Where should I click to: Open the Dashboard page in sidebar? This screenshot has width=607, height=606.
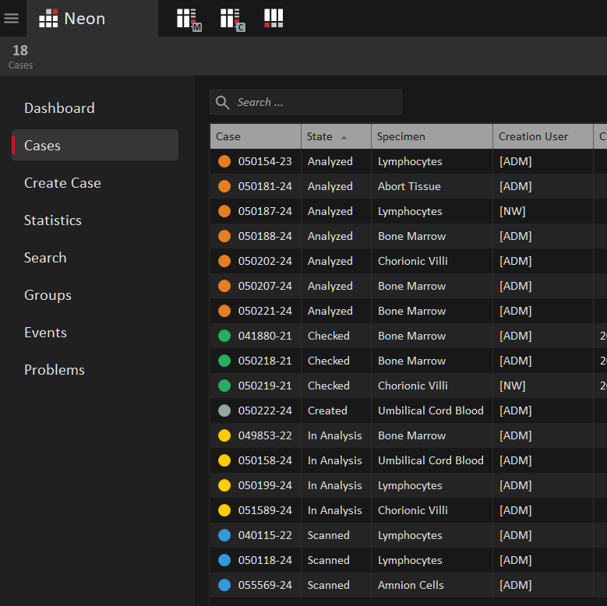tap(59, 108)
